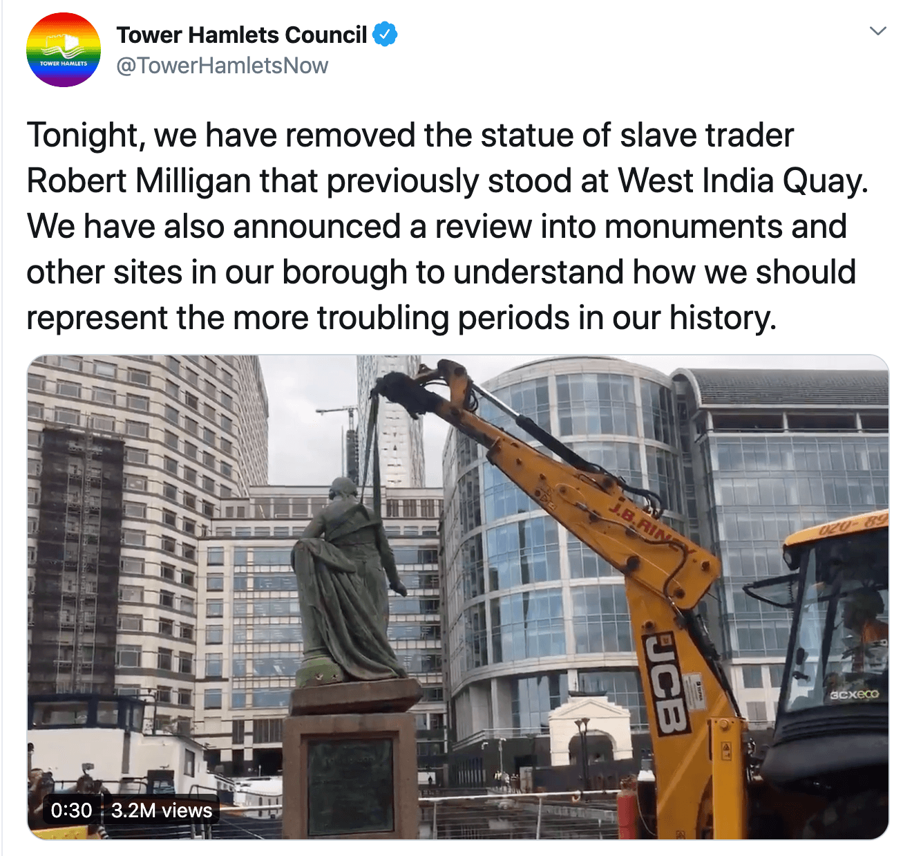Click the statue figure in the video

coord(347,581)
